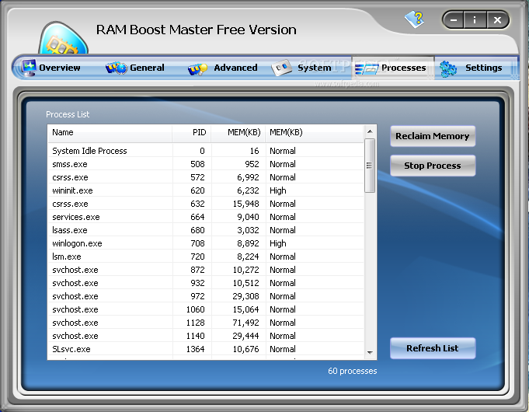Close the RAM Boost Master window
The width and height of the screenshot is (529, 412).
tap(497, 20)
